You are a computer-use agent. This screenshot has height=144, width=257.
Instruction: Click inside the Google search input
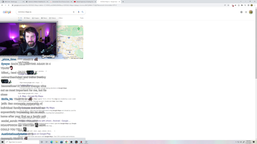44,12
